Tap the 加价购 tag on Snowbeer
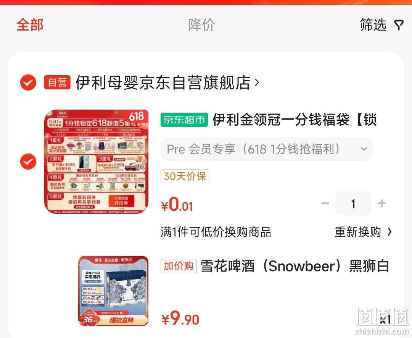 point(179,266)
